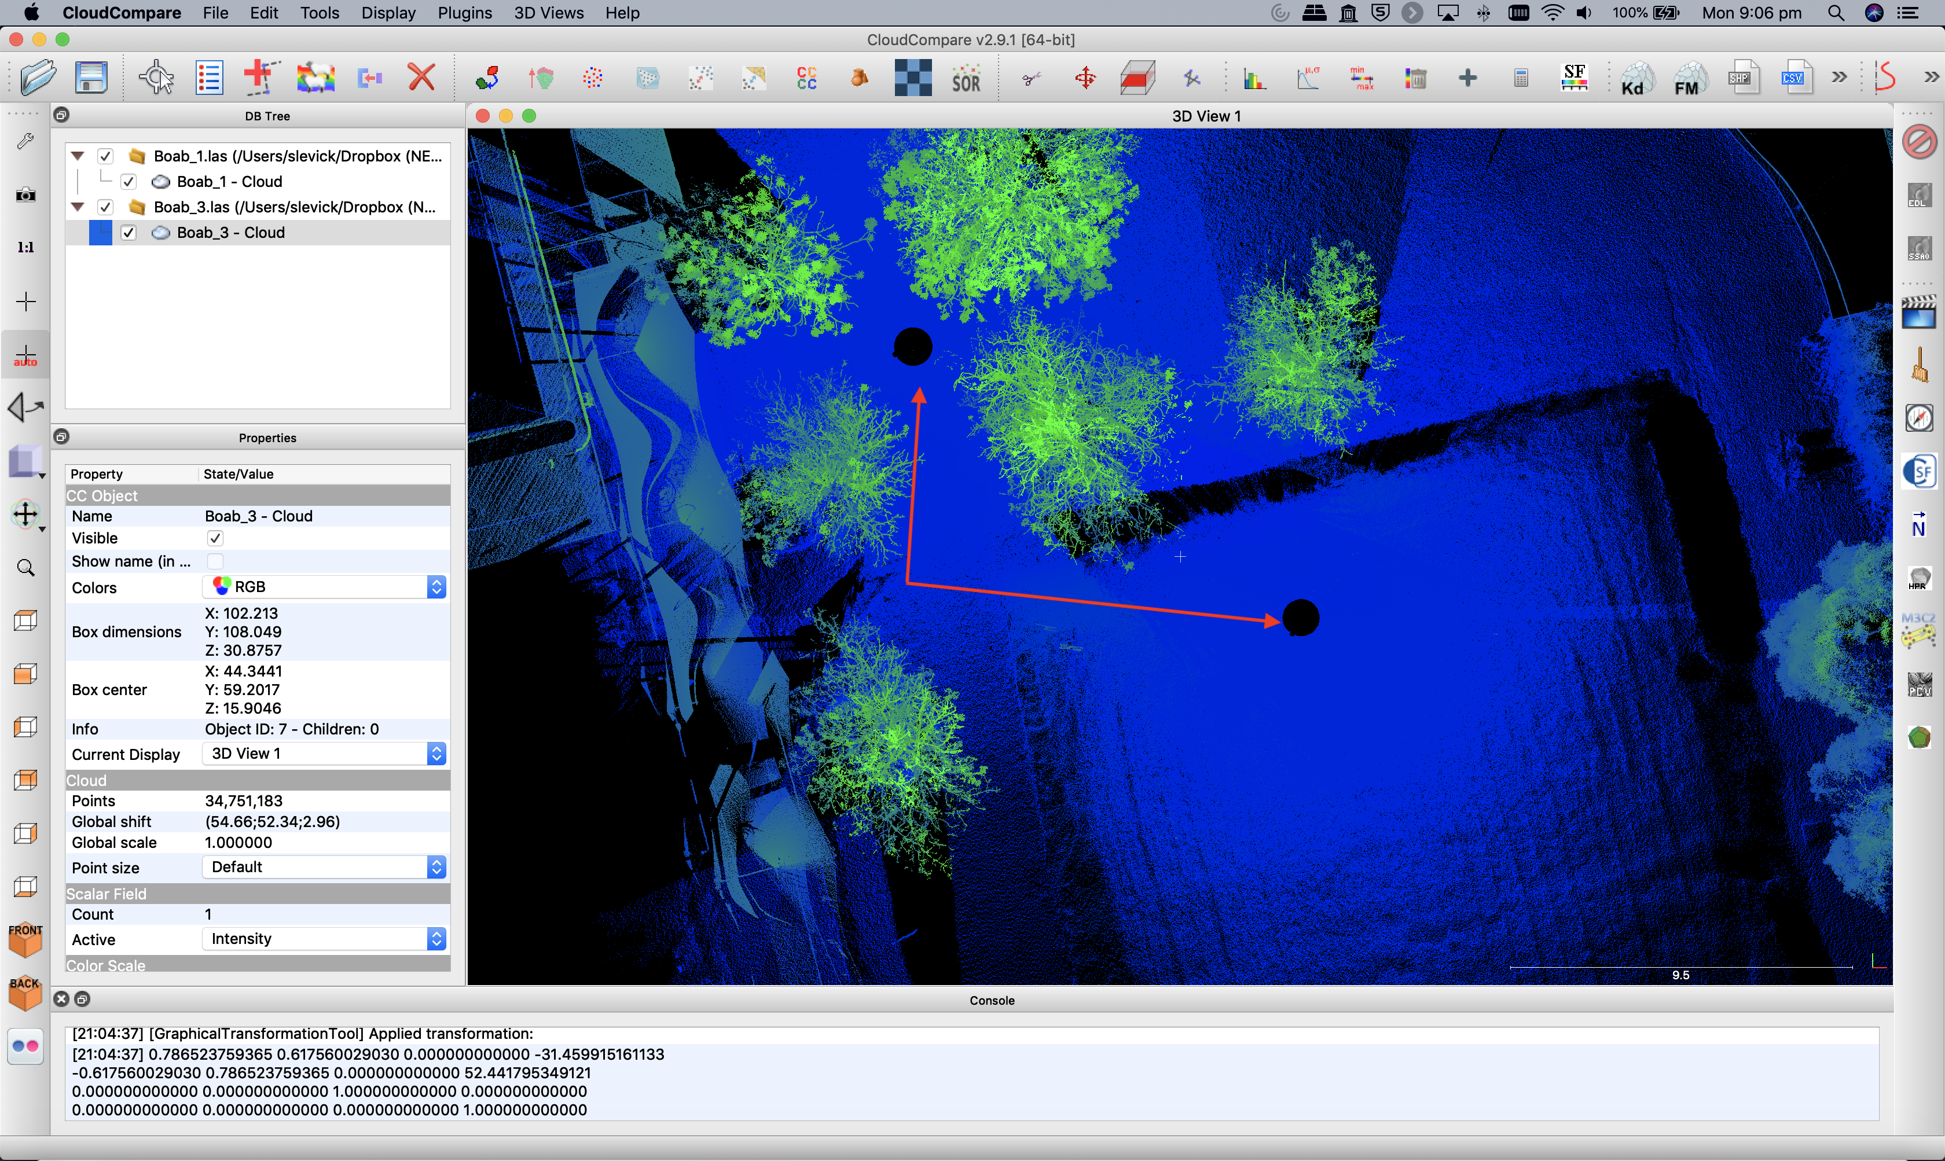The image size is (1945, 1161).
Task: Open the Tools menu
Action: 320,13
